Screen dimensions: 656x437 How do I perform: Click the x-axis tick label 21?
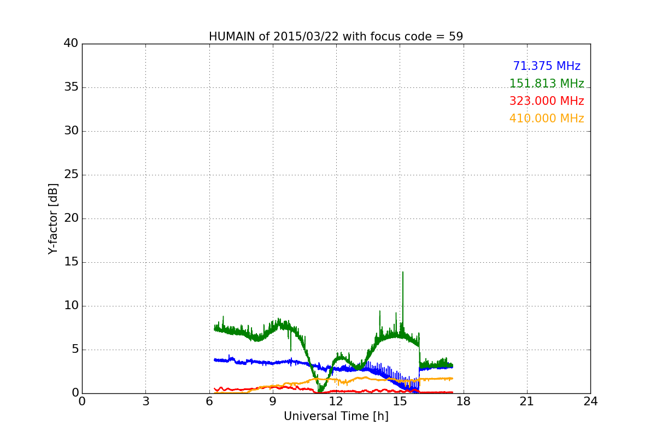coord(527,401)
